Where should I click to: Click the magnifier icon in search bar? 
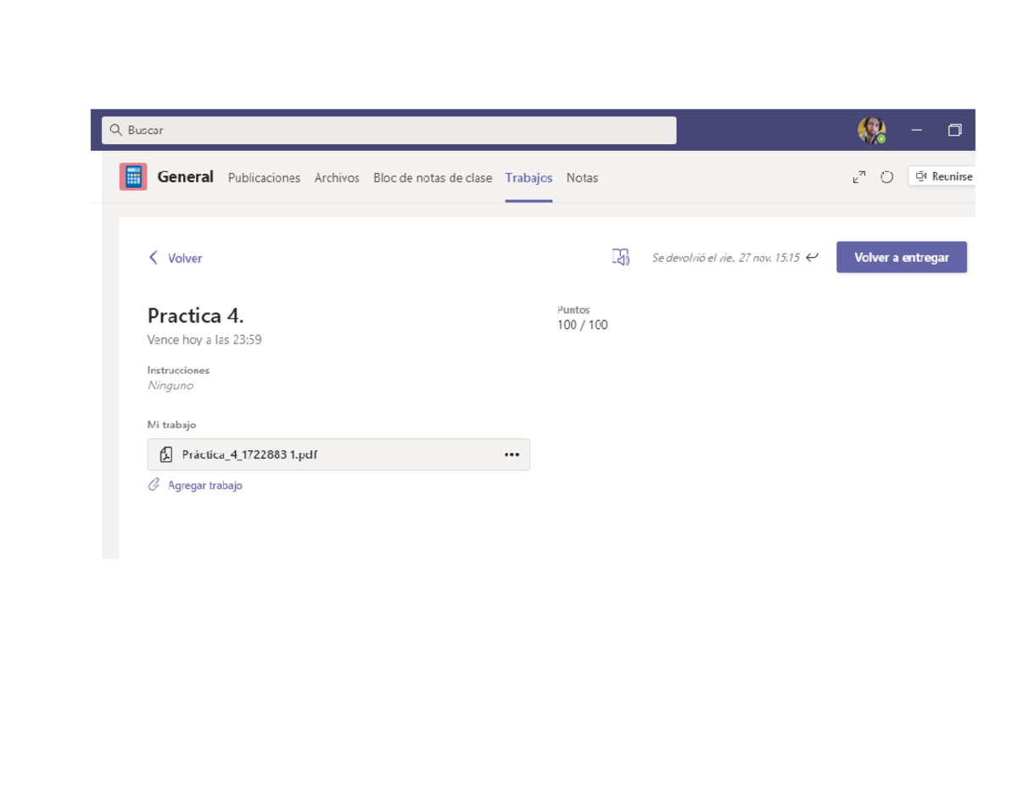pos(116,131)
